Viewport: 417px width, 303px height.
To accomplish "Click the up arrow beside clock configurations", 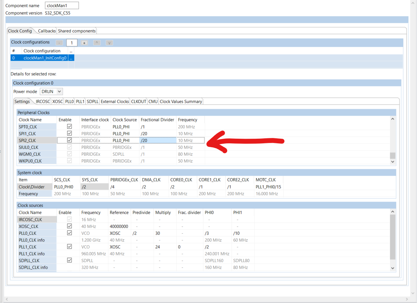I will (97, 43).
